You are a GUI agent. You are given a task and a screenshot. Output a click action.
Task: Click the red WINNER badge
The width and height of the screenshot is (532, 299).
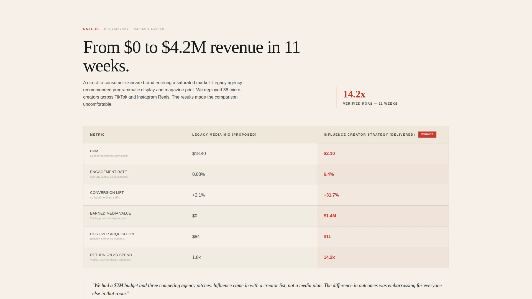click(427, 135)
